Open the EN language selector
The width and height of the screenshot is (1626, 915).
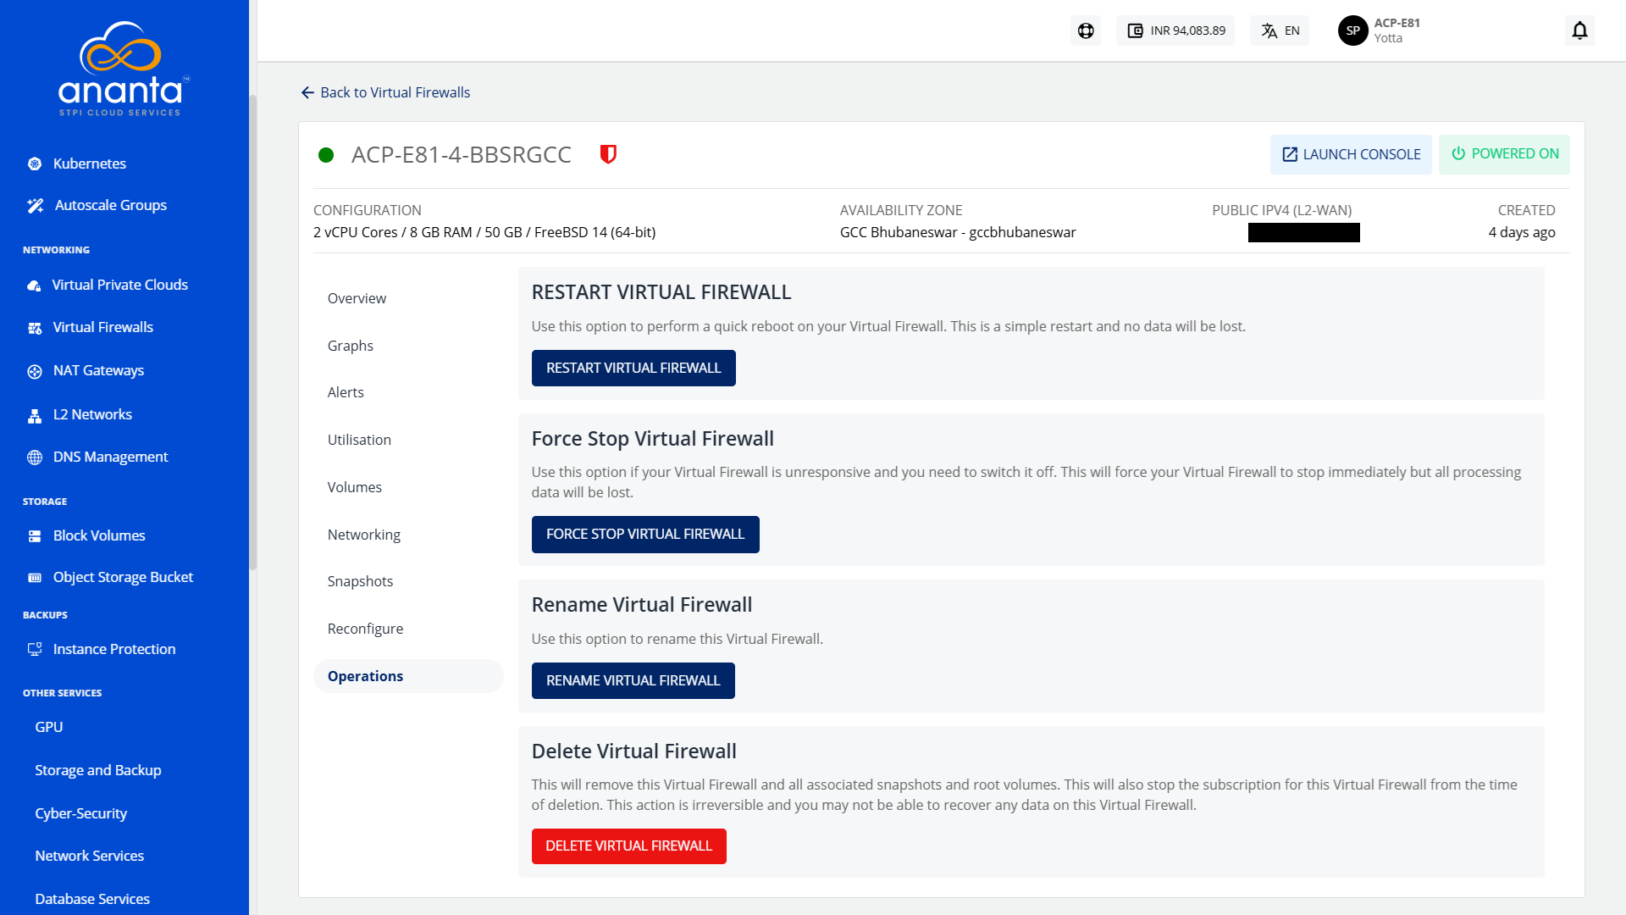coord(1280,30)
